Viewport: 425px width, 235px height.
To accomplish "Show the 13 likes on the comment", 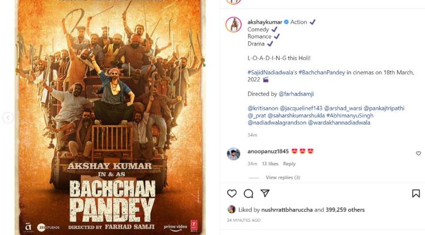I will point(270,164).
